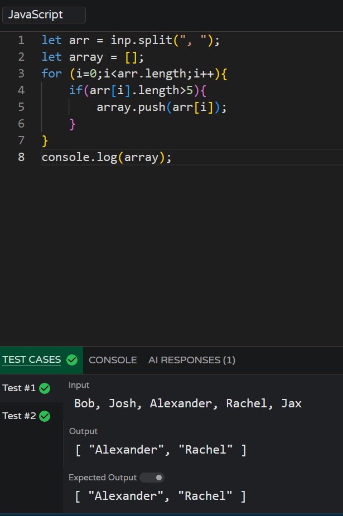343x516 pixels.
Task: Click the green checkmark beside TEST CASES
Action: (x=72, y=360)
